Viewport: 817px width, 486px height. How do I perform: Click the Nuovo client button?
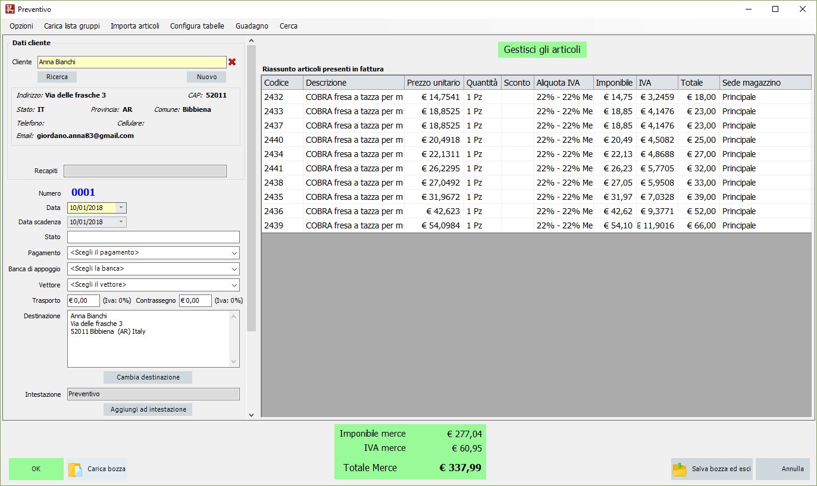tap(206, 77)
